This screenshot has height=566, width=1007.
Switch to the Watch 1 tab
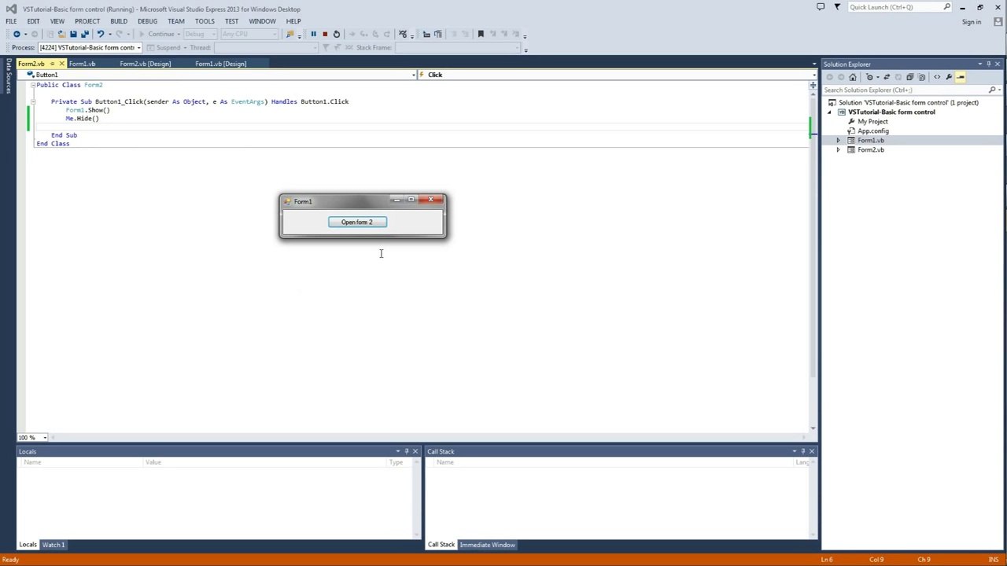pyautogui.click(x=53, y=545)
